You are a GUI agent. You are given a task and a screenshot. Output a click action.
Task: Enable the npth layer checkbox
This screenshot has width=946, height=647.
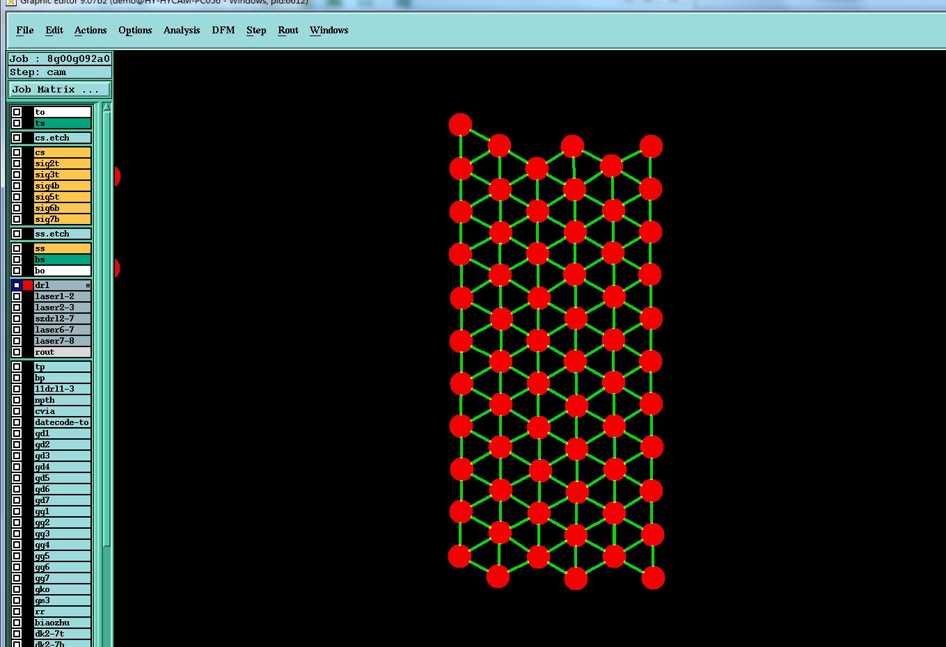[17, 400]
